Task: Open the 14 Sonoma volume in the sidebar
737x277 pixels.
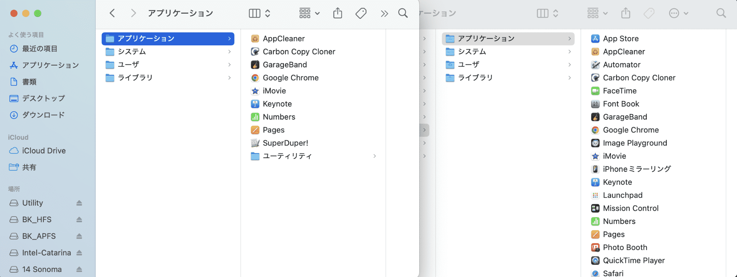Action: [36, 269]
